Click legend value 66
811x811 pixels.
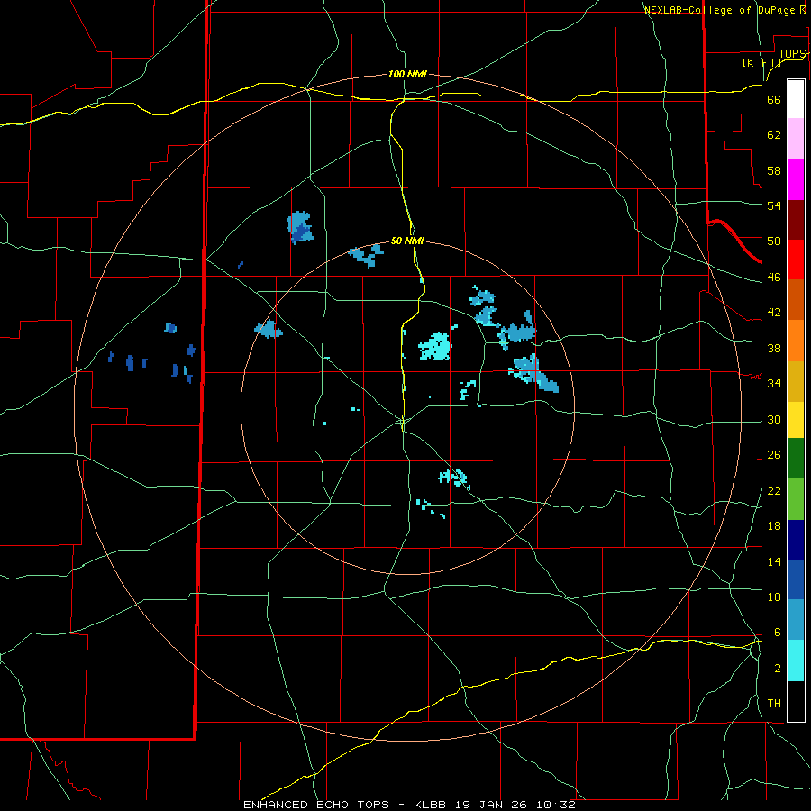774,99
